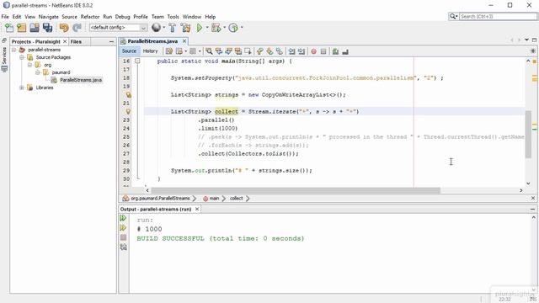Click the Comment icon in editor toolbar
The height and width of the screenshot is (303, 539).
click(x=335, y=51)
